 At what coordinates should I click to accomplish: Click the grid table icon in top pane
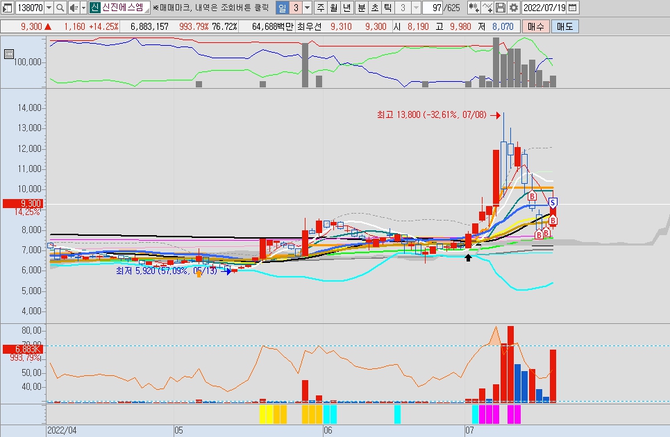coord(8,54)
